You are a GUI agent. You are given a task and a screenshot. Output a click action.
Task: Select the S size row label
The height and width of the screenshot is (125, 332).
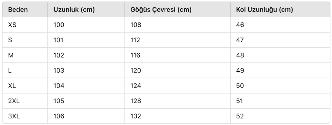pyautogui.click(x=10, y=40)
